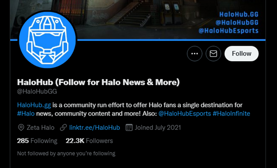
Task: Visit the @HaloHubEsports mention
Action: (185, 114)
